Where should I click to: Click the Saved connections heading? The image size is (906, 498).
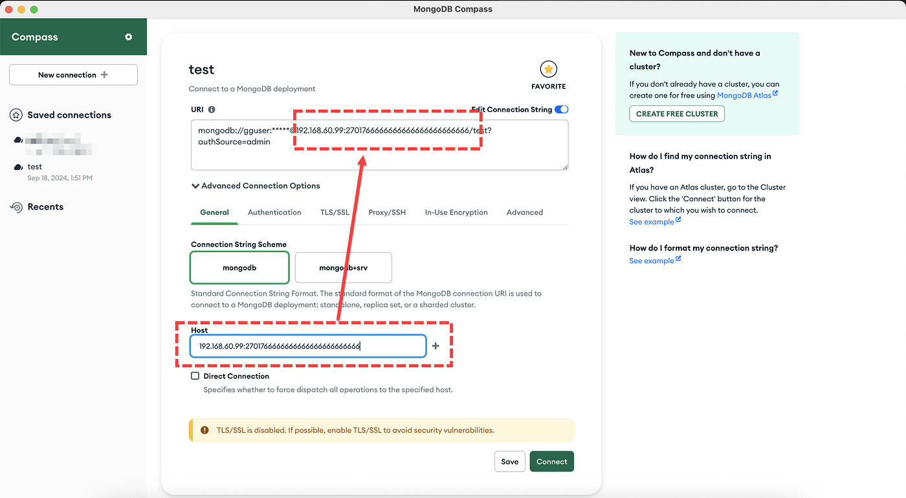(x=69, y=115)
